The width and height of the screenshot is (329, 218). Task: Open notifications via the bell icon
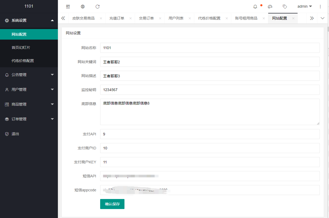[x=255, y=7]
